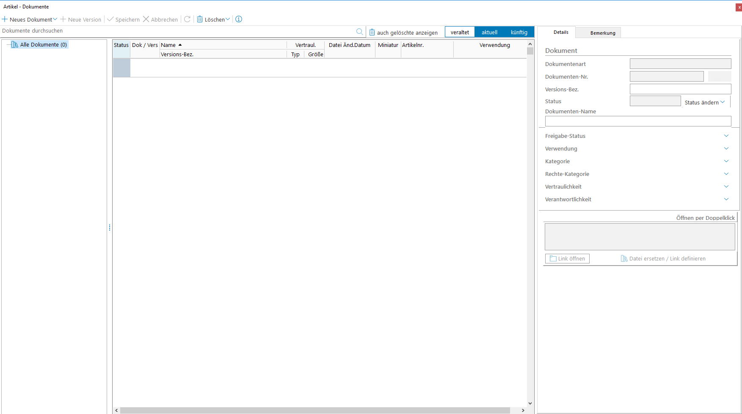
Task: Open the info icon in toolbar
Action: tap(239, 19)
